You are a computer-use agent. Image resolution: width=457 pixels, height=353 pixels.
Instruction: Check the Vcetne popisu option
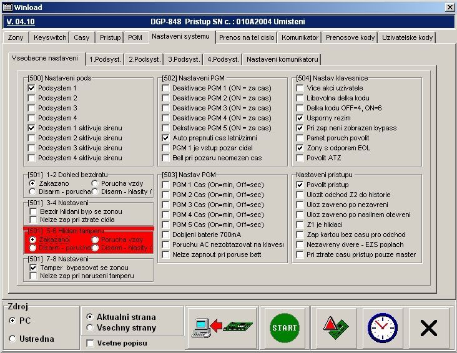[91, 343]
